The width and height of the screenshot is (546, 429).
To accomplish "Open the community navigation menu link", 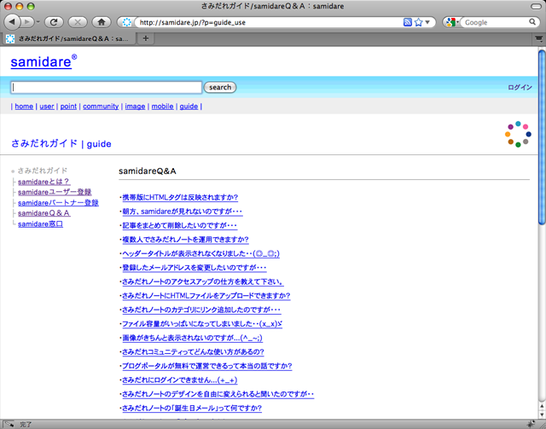I will 101,107.
